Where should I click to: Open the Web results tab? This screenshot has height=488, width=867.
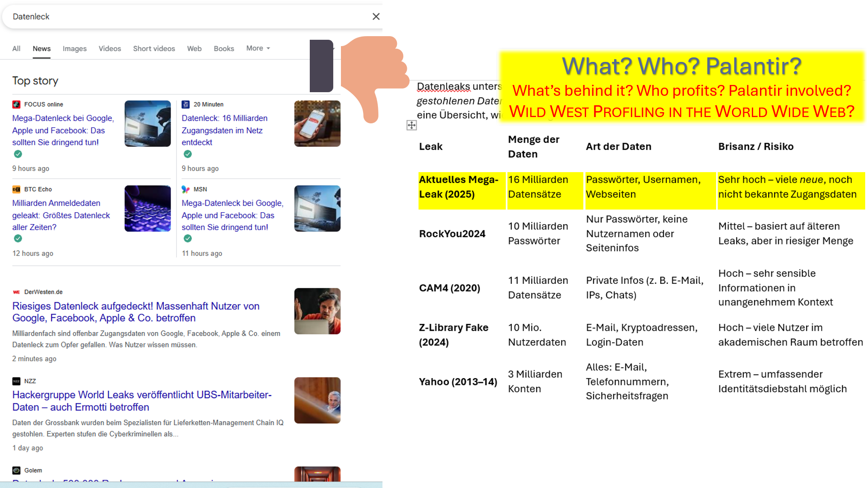coord(194,48)
